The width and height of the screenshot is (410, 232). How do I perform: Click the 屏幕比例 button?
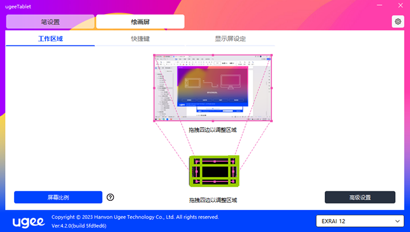(58, 197)
